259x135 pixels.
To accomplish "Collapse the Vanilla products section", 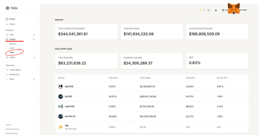I will click(x=34, y=39).
